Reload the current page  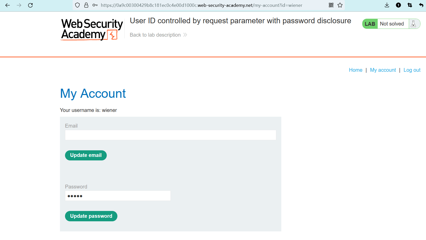pos(30,5)
